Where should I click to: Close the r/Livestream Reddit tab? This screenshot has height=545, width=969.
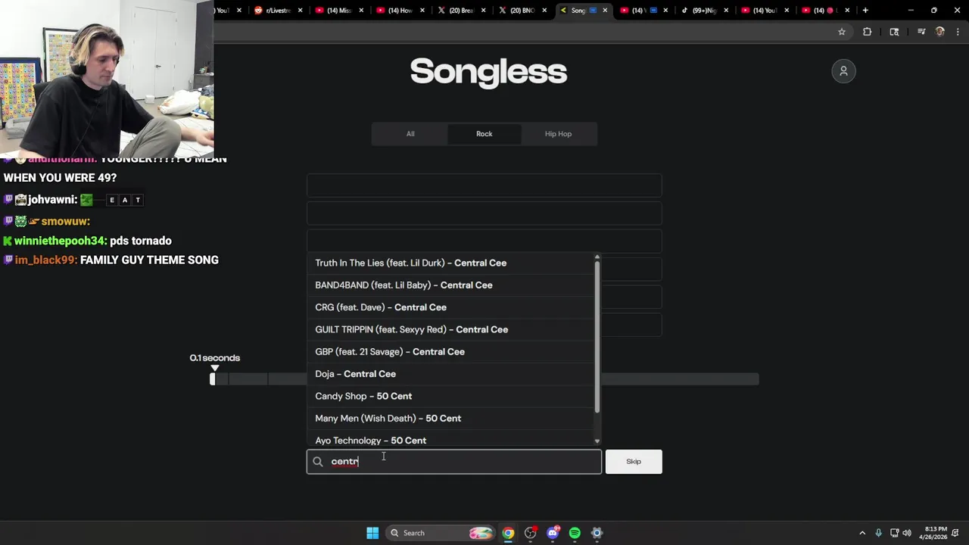(x=301, y=11)
